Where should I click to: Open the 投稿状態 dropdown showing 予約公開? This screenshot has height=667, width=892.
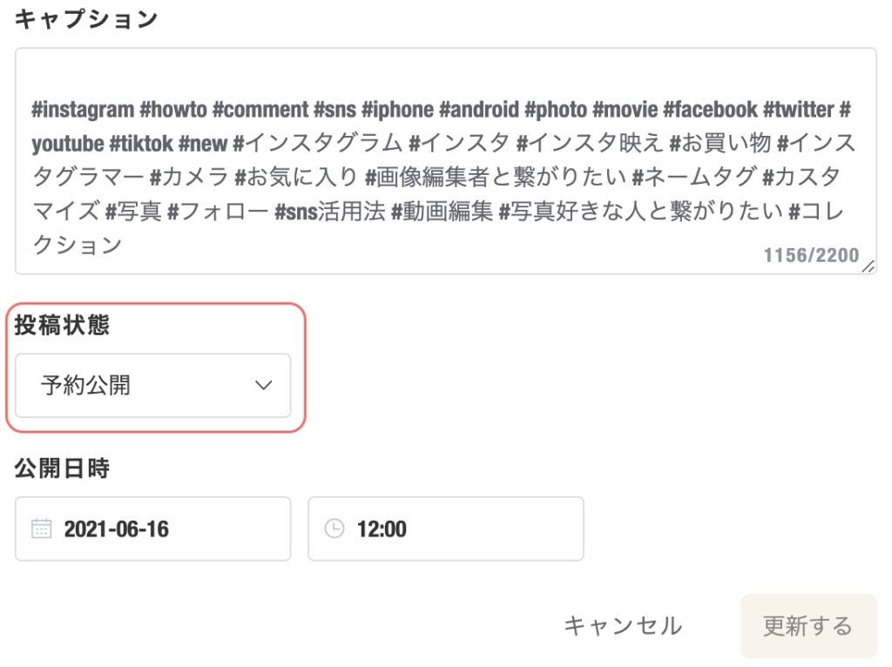pos(152,386)
